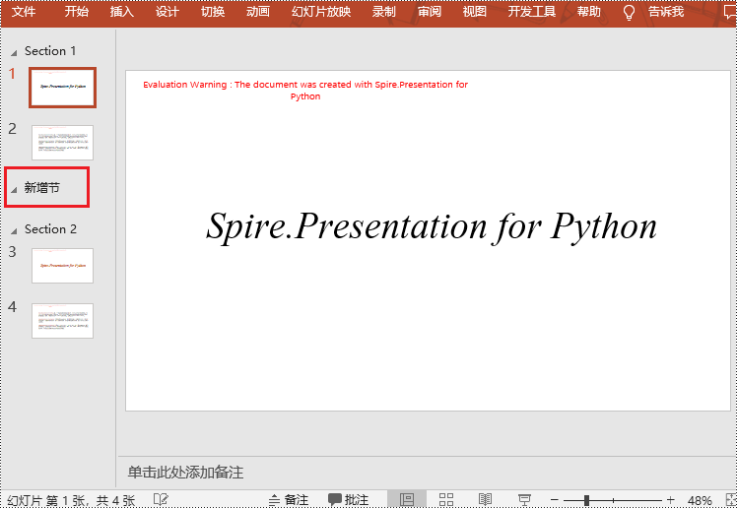Select the Section 2 header label

pyautogui.click(x=50, y=229)
